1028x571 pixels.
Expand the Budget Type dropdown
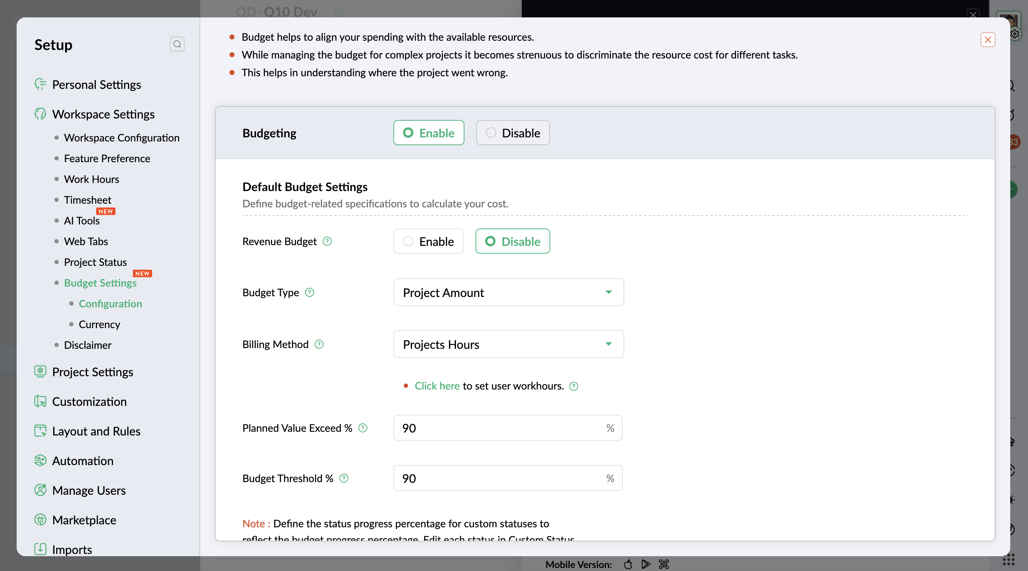(x=508, y=292)
